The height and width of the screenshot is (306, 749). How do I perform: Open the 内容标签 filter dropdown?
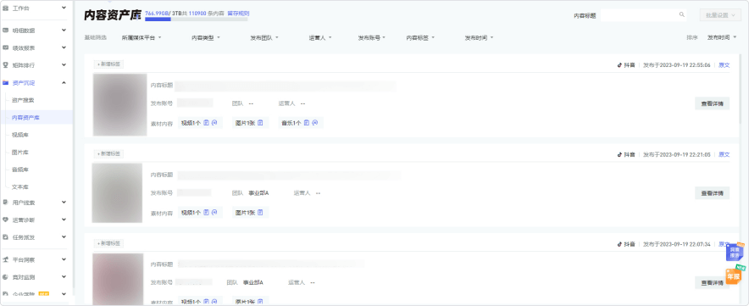[x=420, y=38]
